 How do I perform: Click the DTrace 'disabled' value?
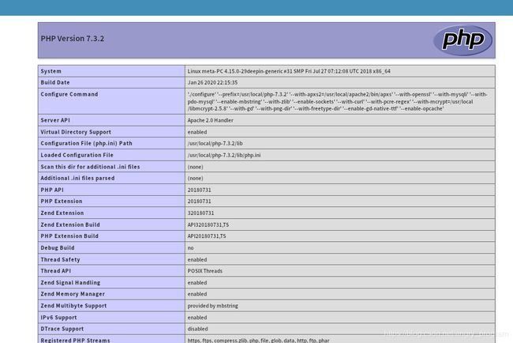tap(197, 329)
